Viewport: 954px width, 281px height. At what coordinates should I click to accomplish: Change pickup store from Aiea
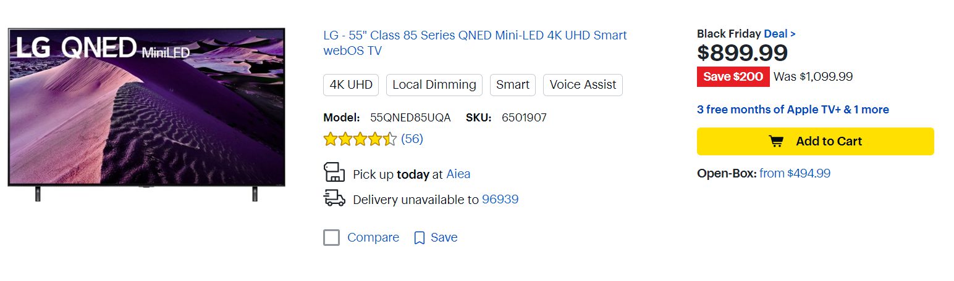click(x=458, y=174)
